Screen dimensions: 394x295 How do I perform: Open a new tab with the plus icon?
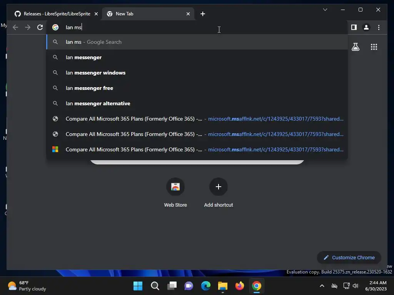click(203, 14)
